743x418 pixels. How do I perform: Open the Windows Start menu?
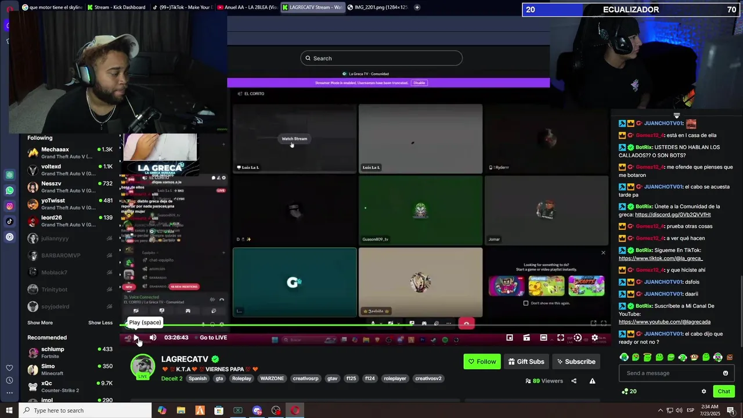coord(9,410)
